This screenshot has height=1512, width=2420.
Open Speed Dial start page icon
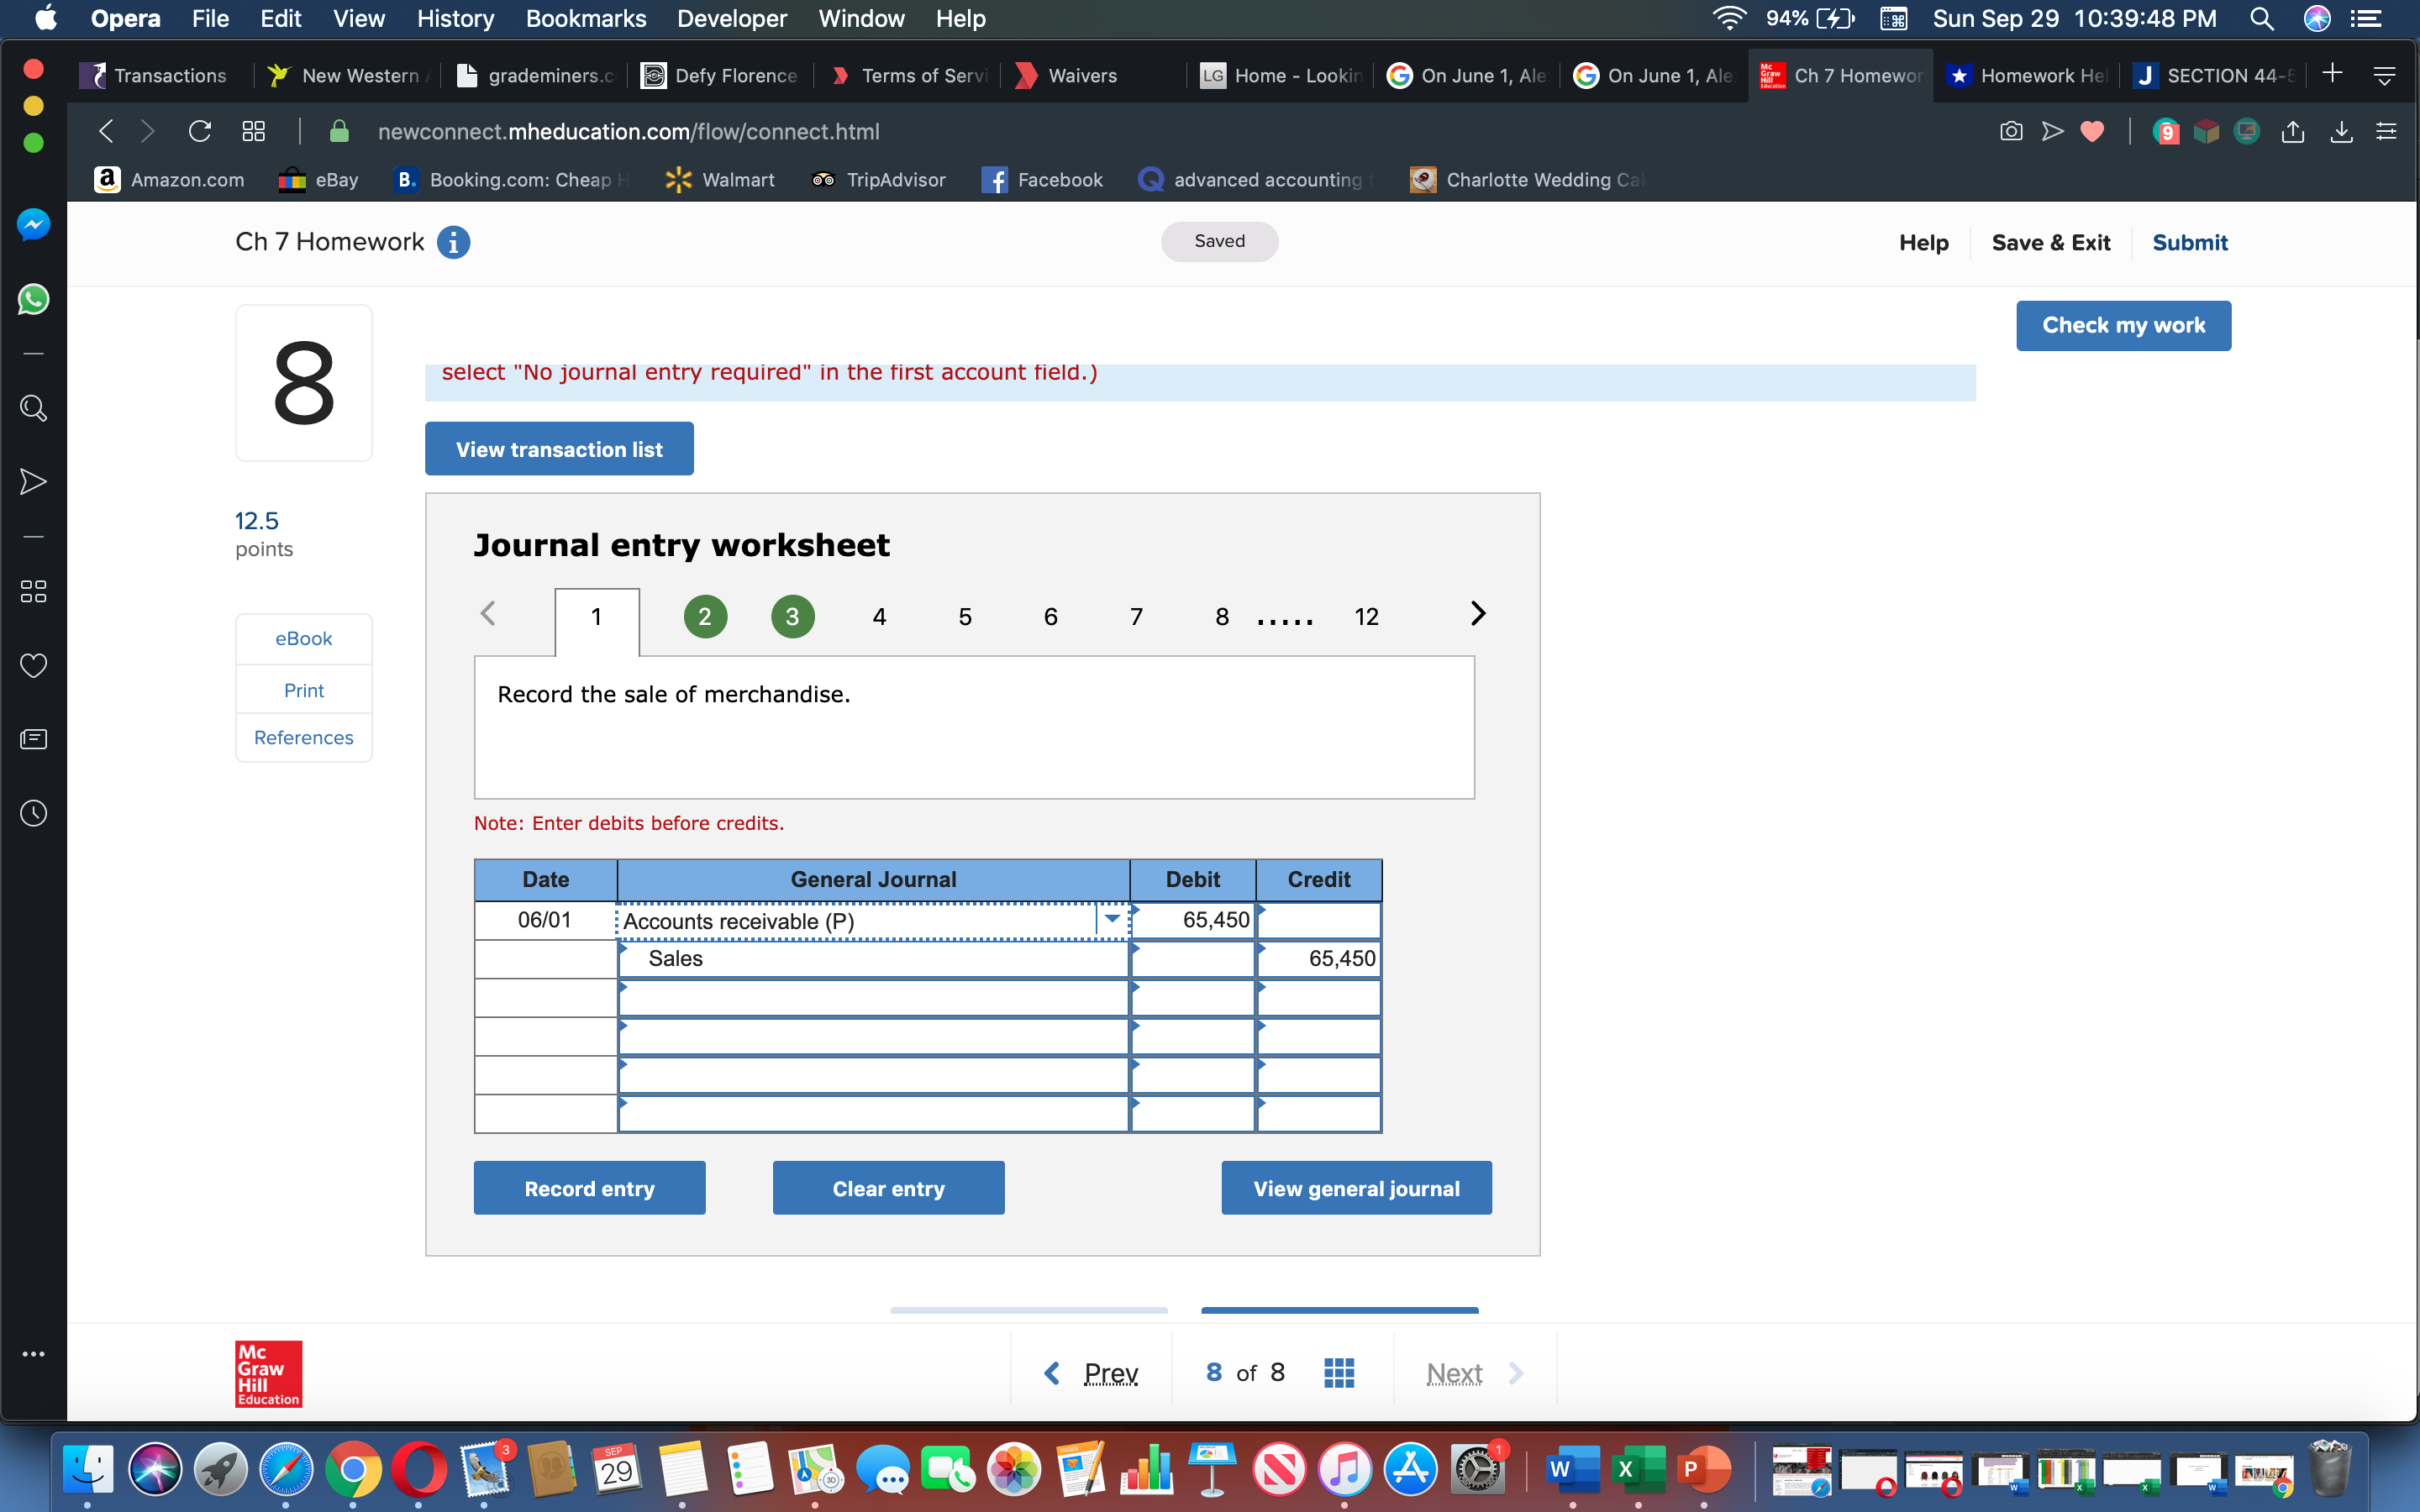coord(254,131)
